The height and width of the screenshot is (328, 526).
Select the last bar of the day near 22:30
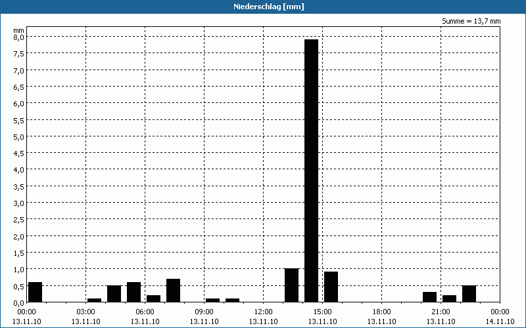pyautogui.click(x=469, y=294)
